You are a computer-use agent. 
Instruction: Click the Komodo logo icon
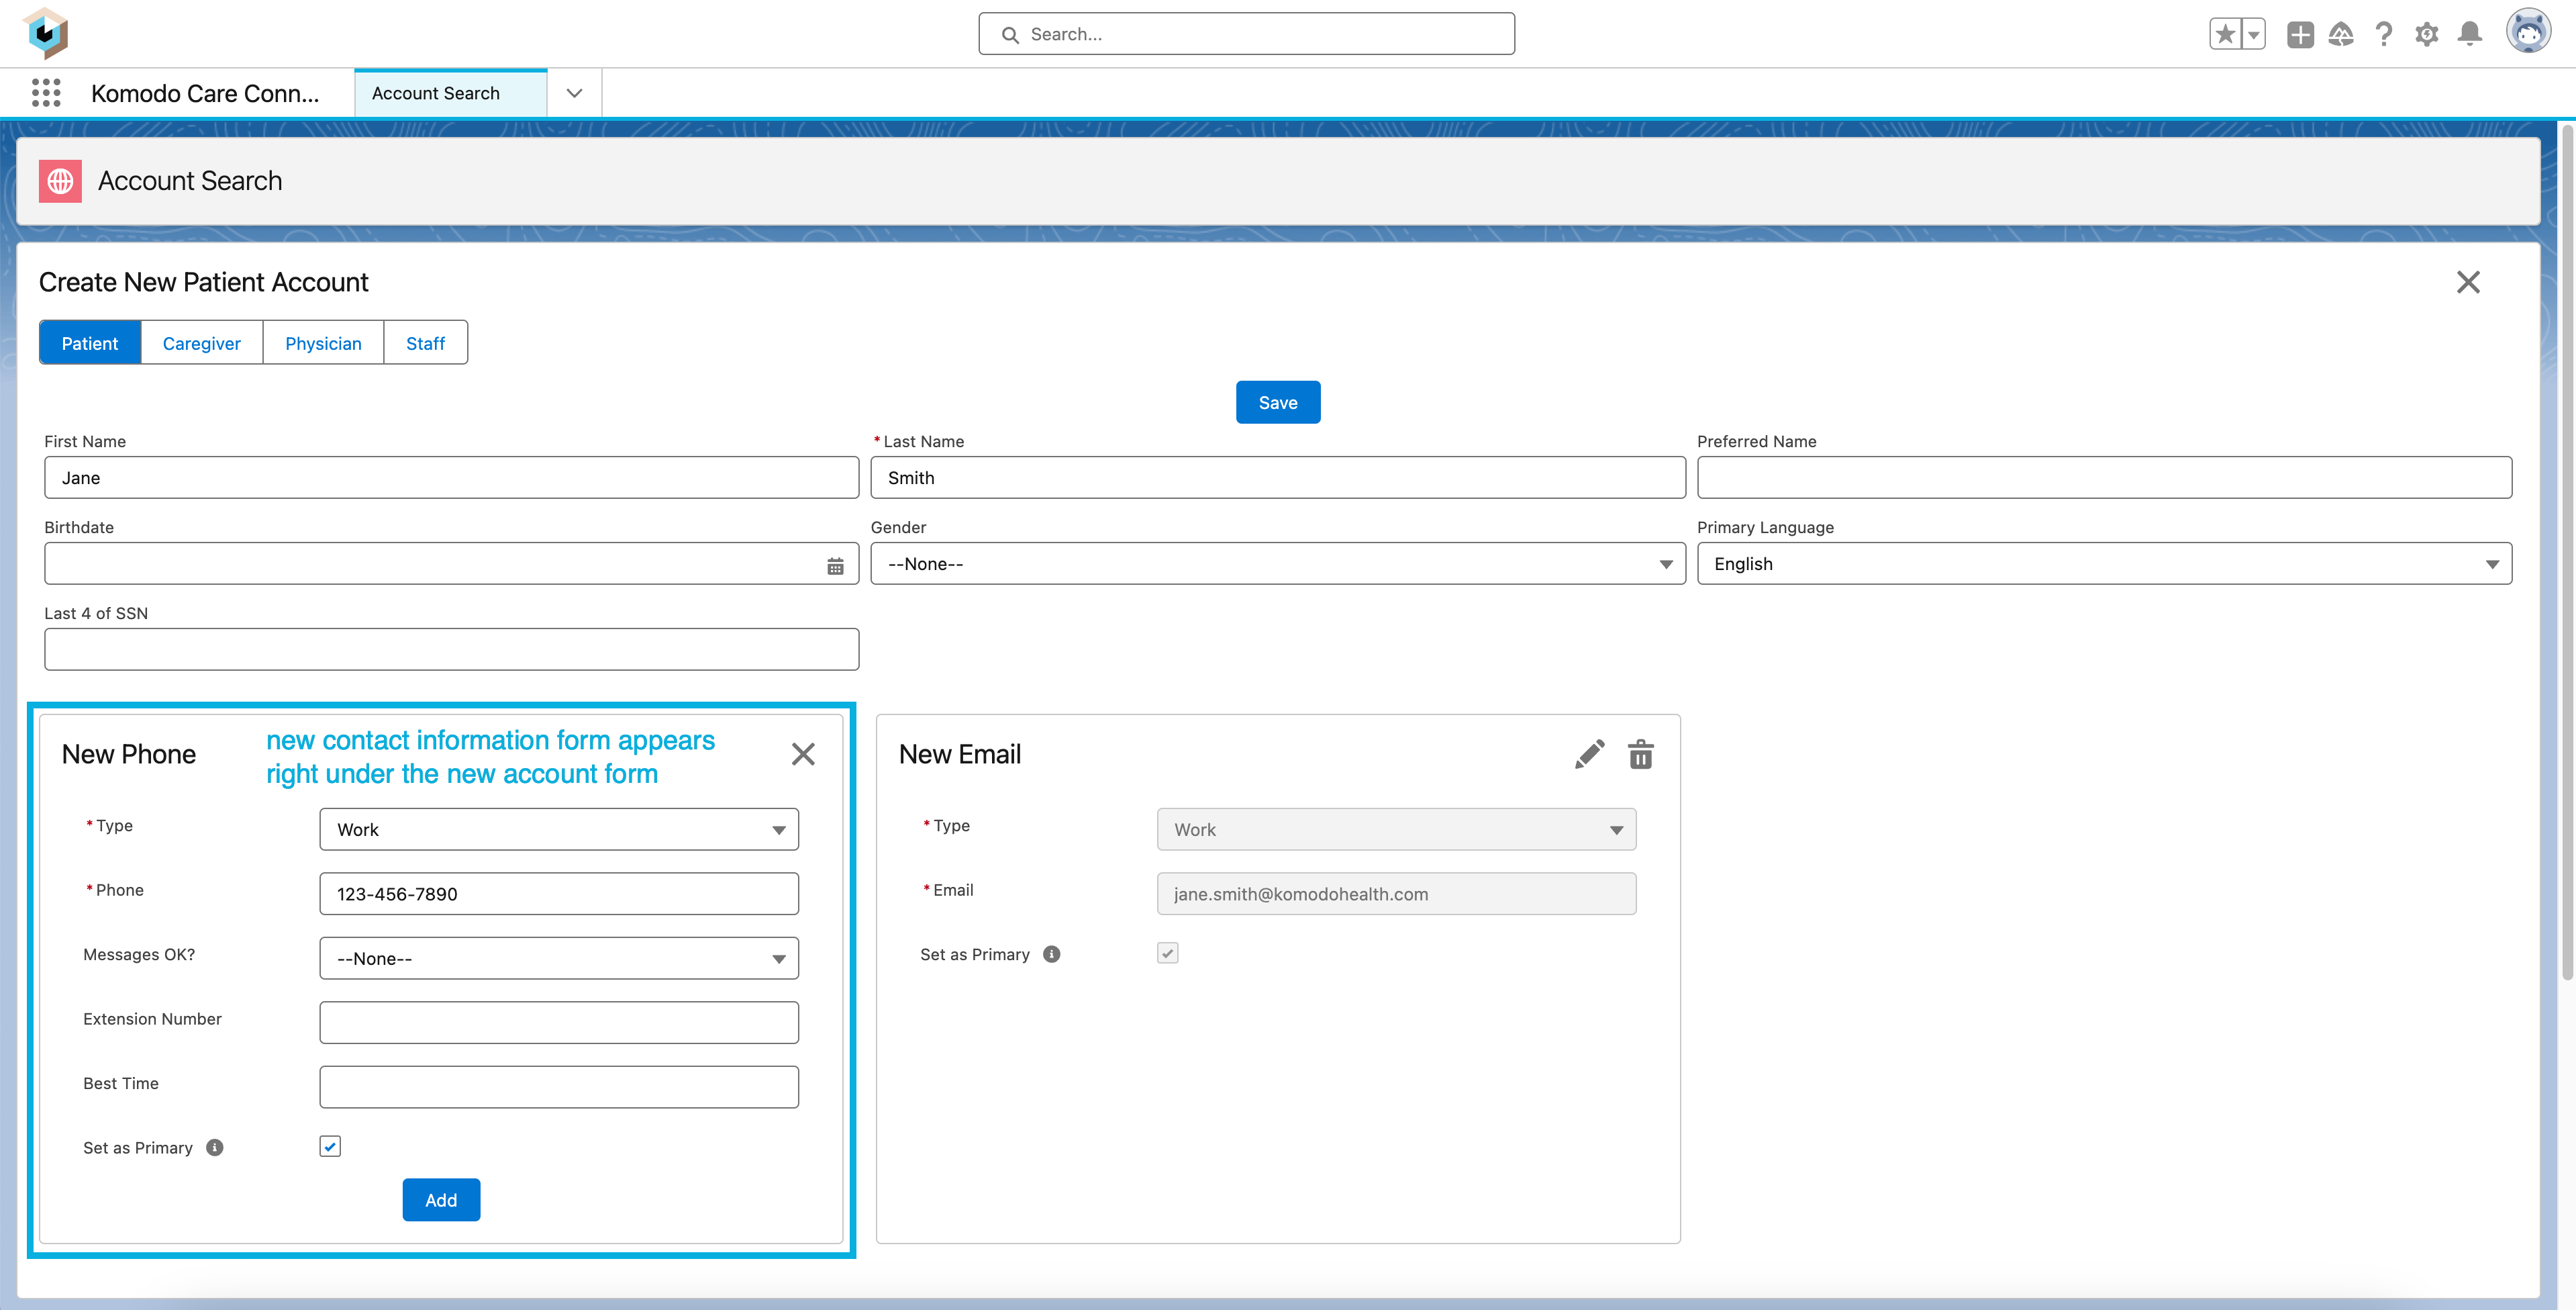[46, 33]
